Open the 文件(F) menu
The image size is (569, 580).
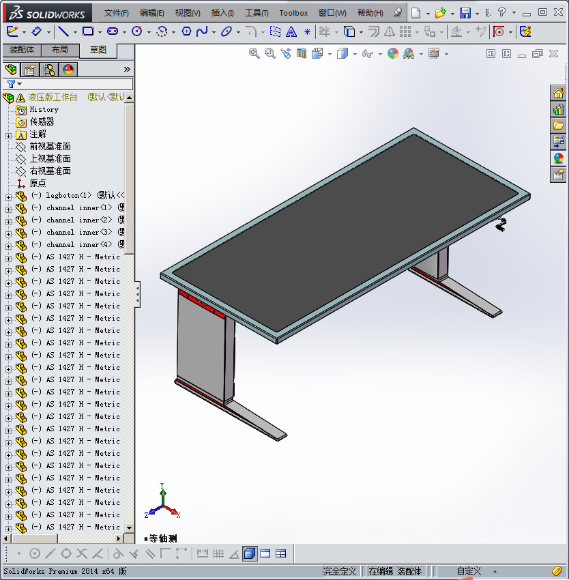click(x=117, y=13)
